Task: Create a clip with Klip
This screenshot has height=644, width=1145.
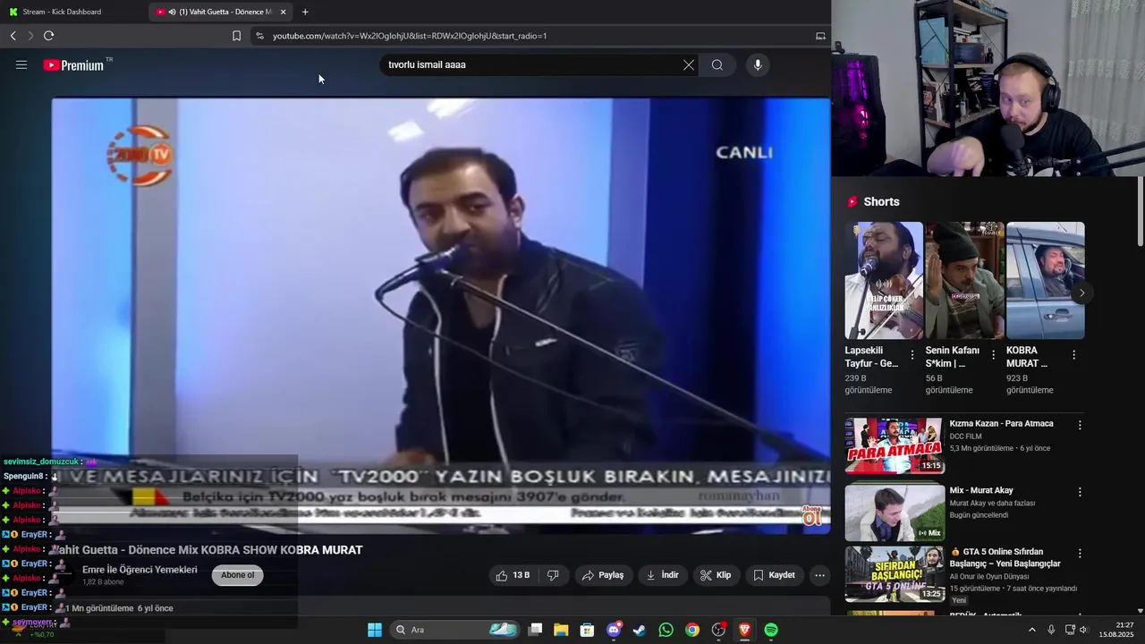Action: click(716, 575)
